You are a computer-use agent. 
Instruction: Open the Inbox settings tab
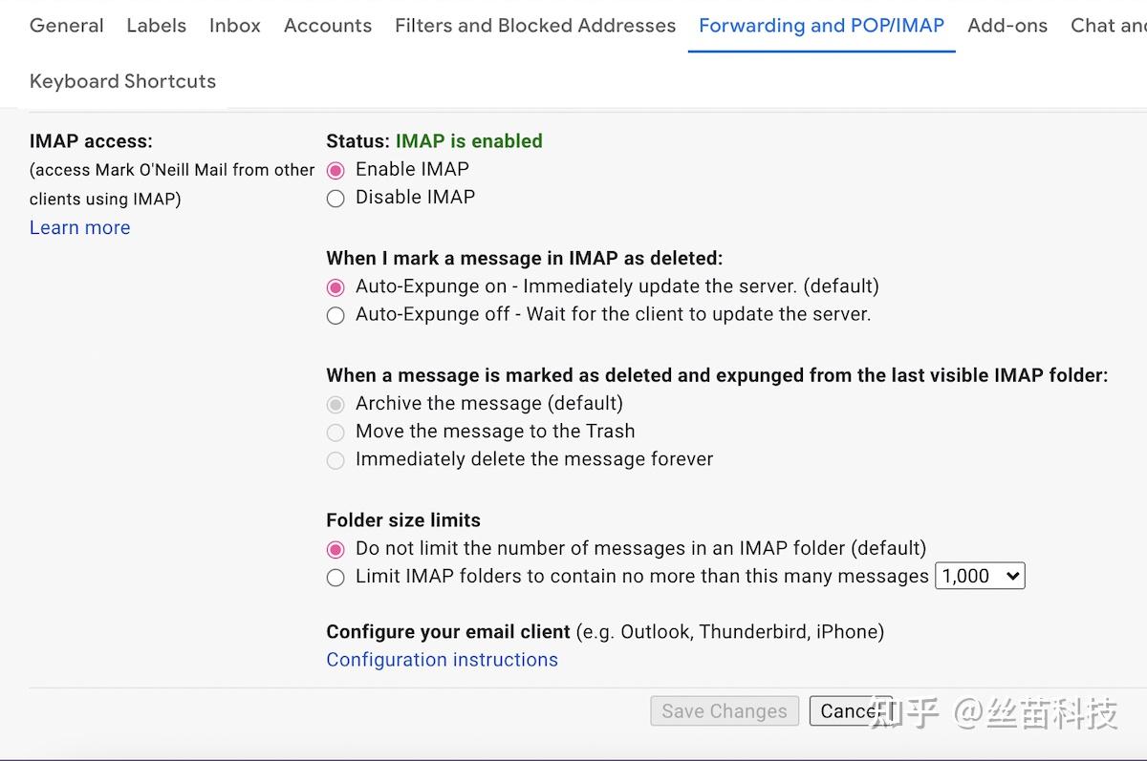(x=234, y=26)
